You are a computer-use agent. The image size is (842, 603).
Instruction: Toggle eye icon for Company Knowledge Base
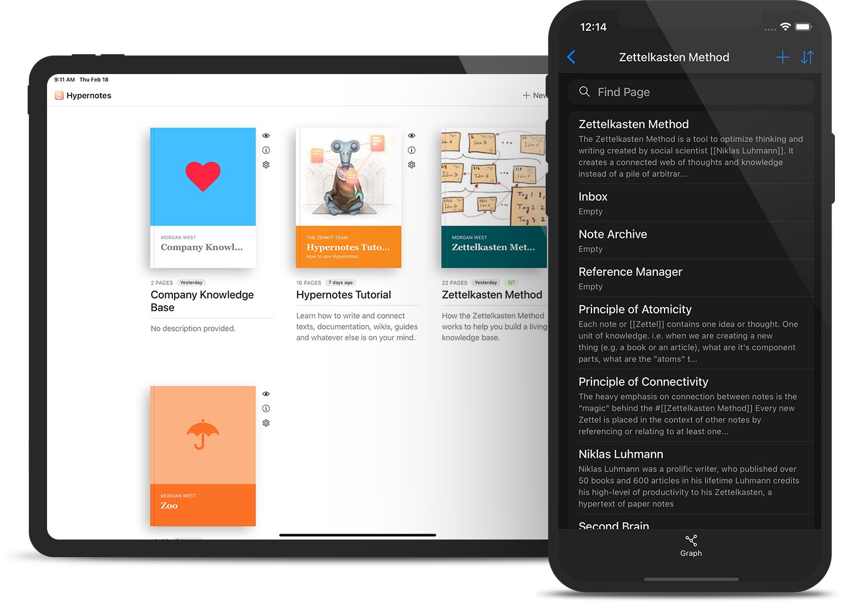click(266, 136)
